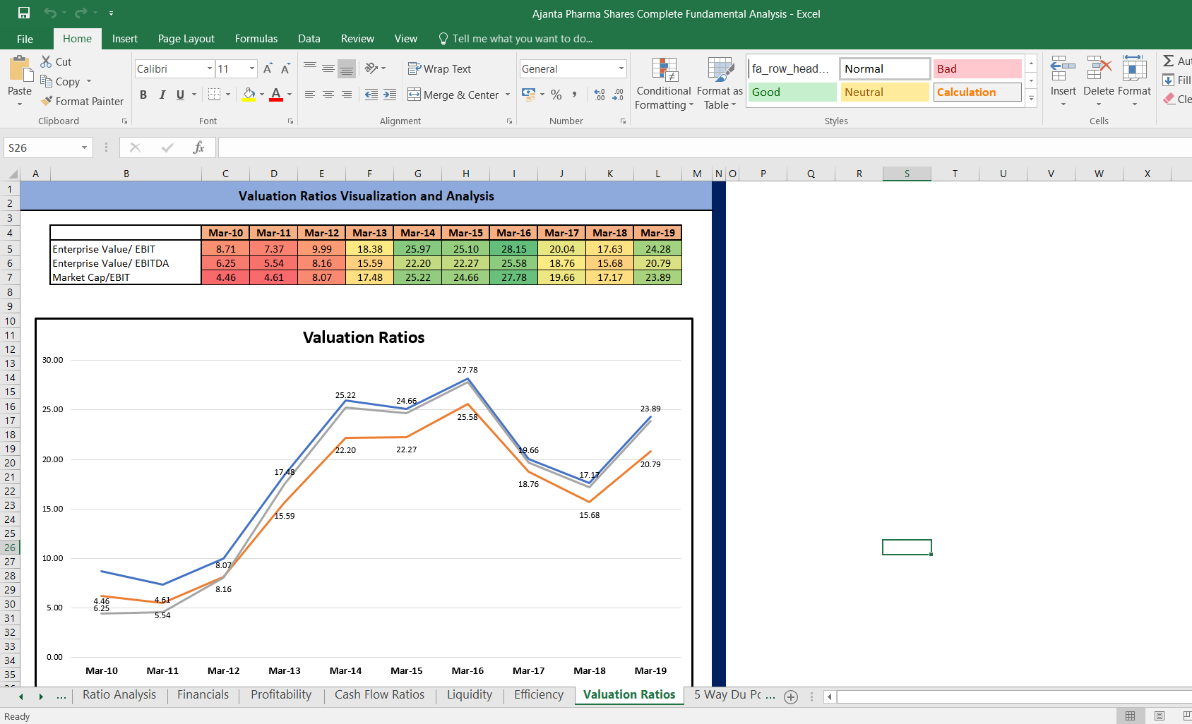Toggle Bold formatting

pyautogui.click(x=143, y=95)
